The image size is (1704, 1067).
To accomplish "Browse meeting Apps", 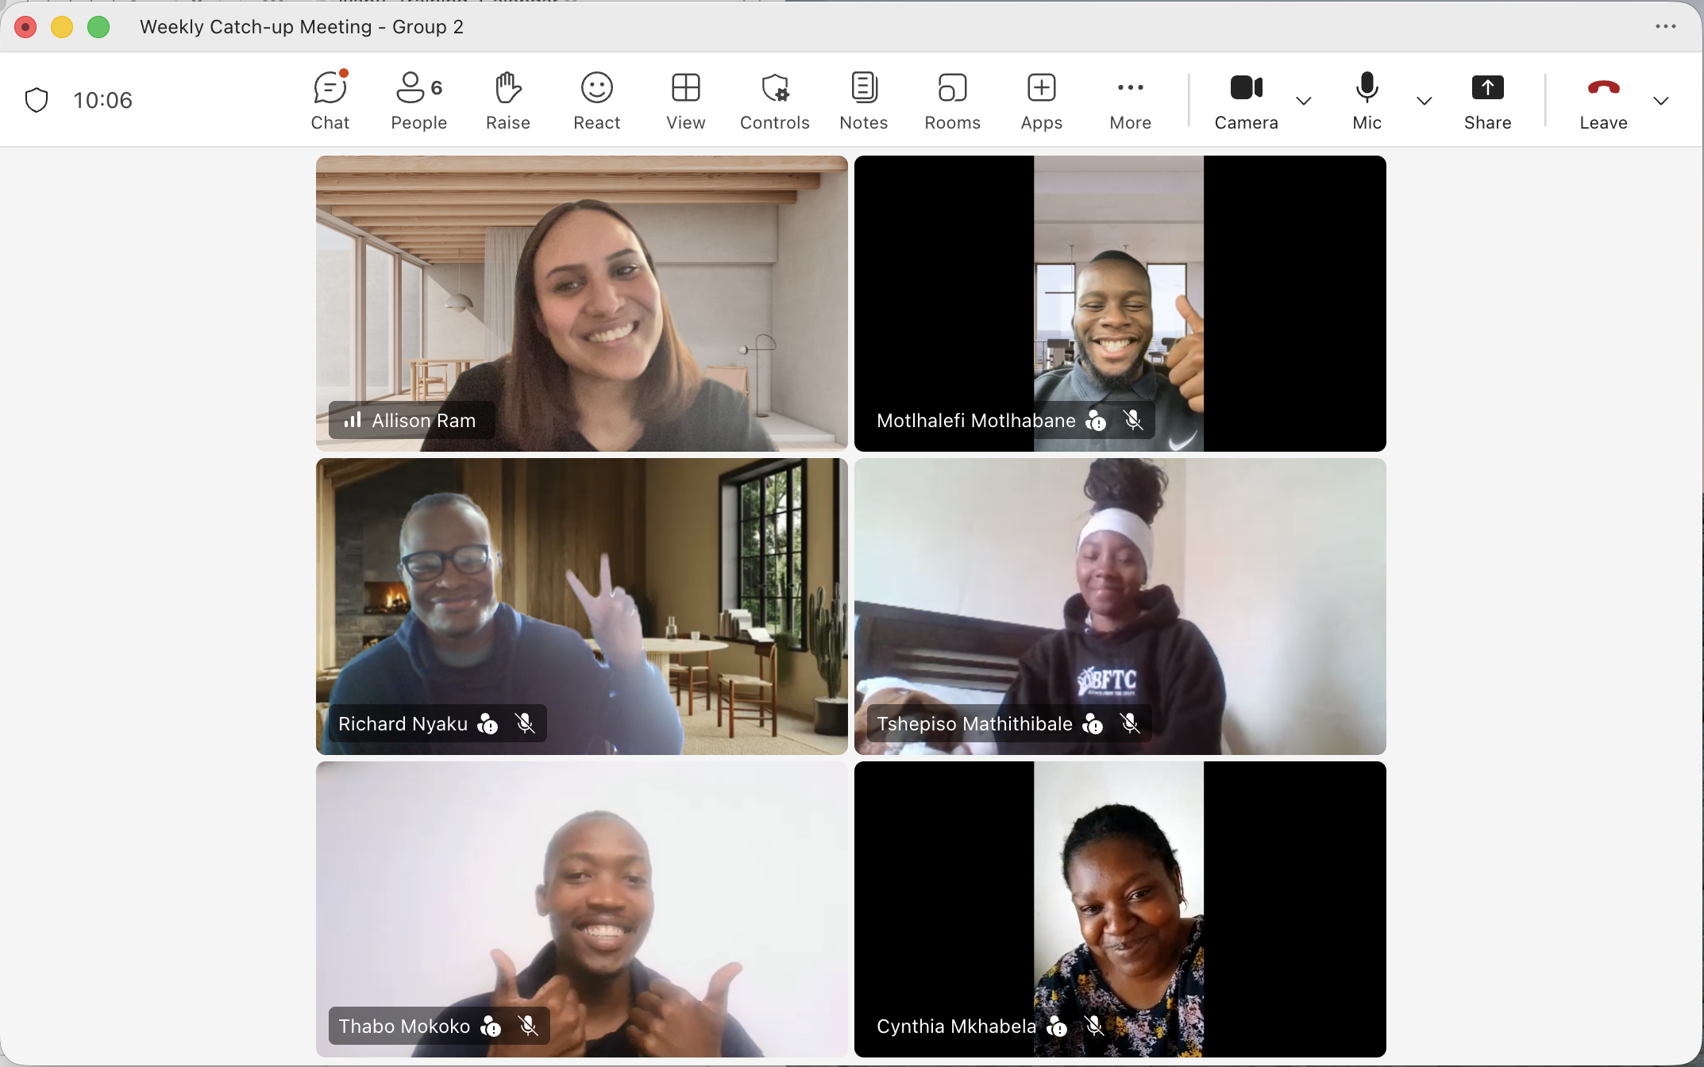I will pos(1041,99).
